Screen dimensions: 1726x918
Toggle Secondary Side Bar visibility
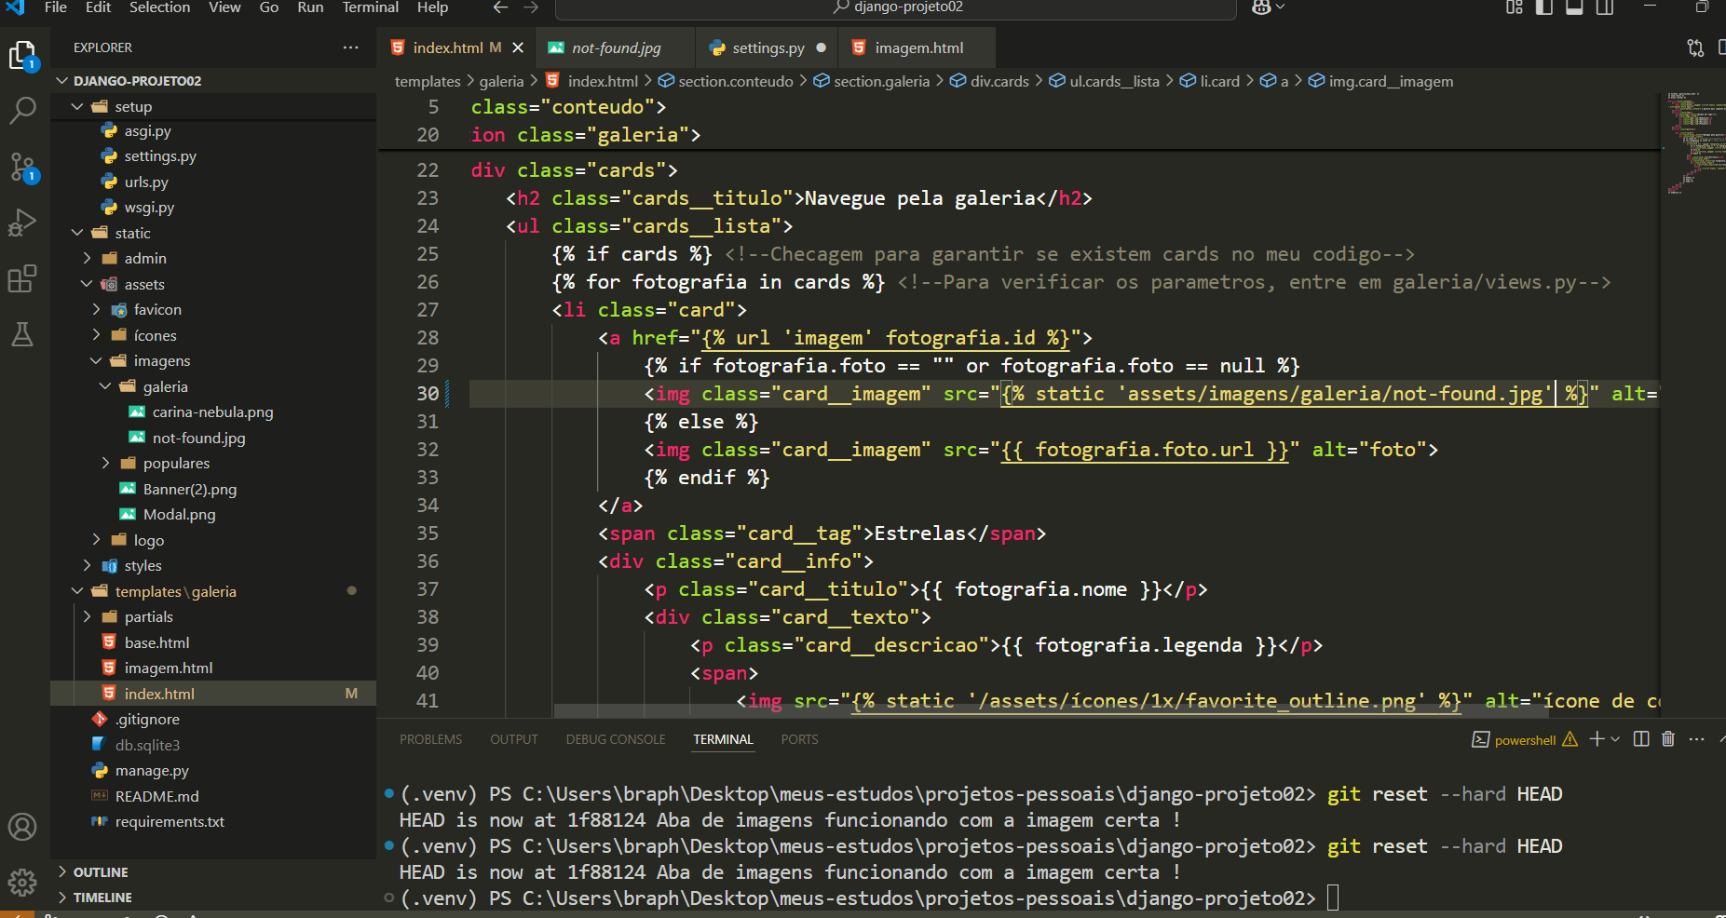tap(1604, 7)
